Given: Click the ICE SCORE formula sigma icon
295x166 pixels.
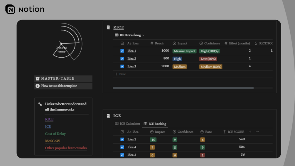Looking at the screenshot, I should click(225, 132).
